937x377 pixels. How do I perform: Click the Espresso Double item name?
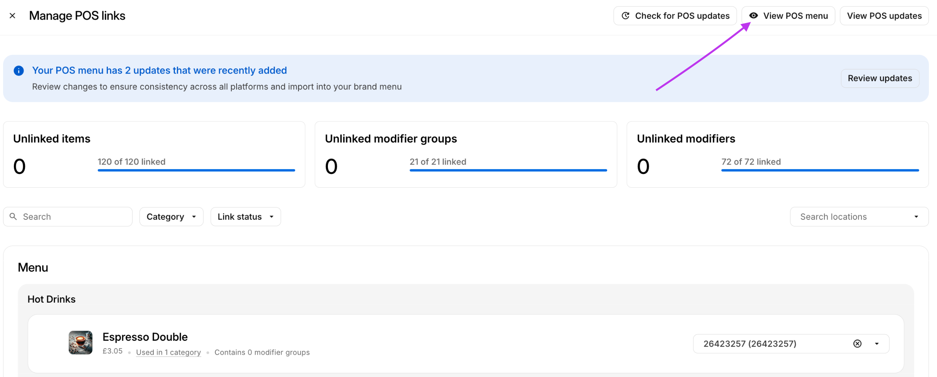[145, 337]
